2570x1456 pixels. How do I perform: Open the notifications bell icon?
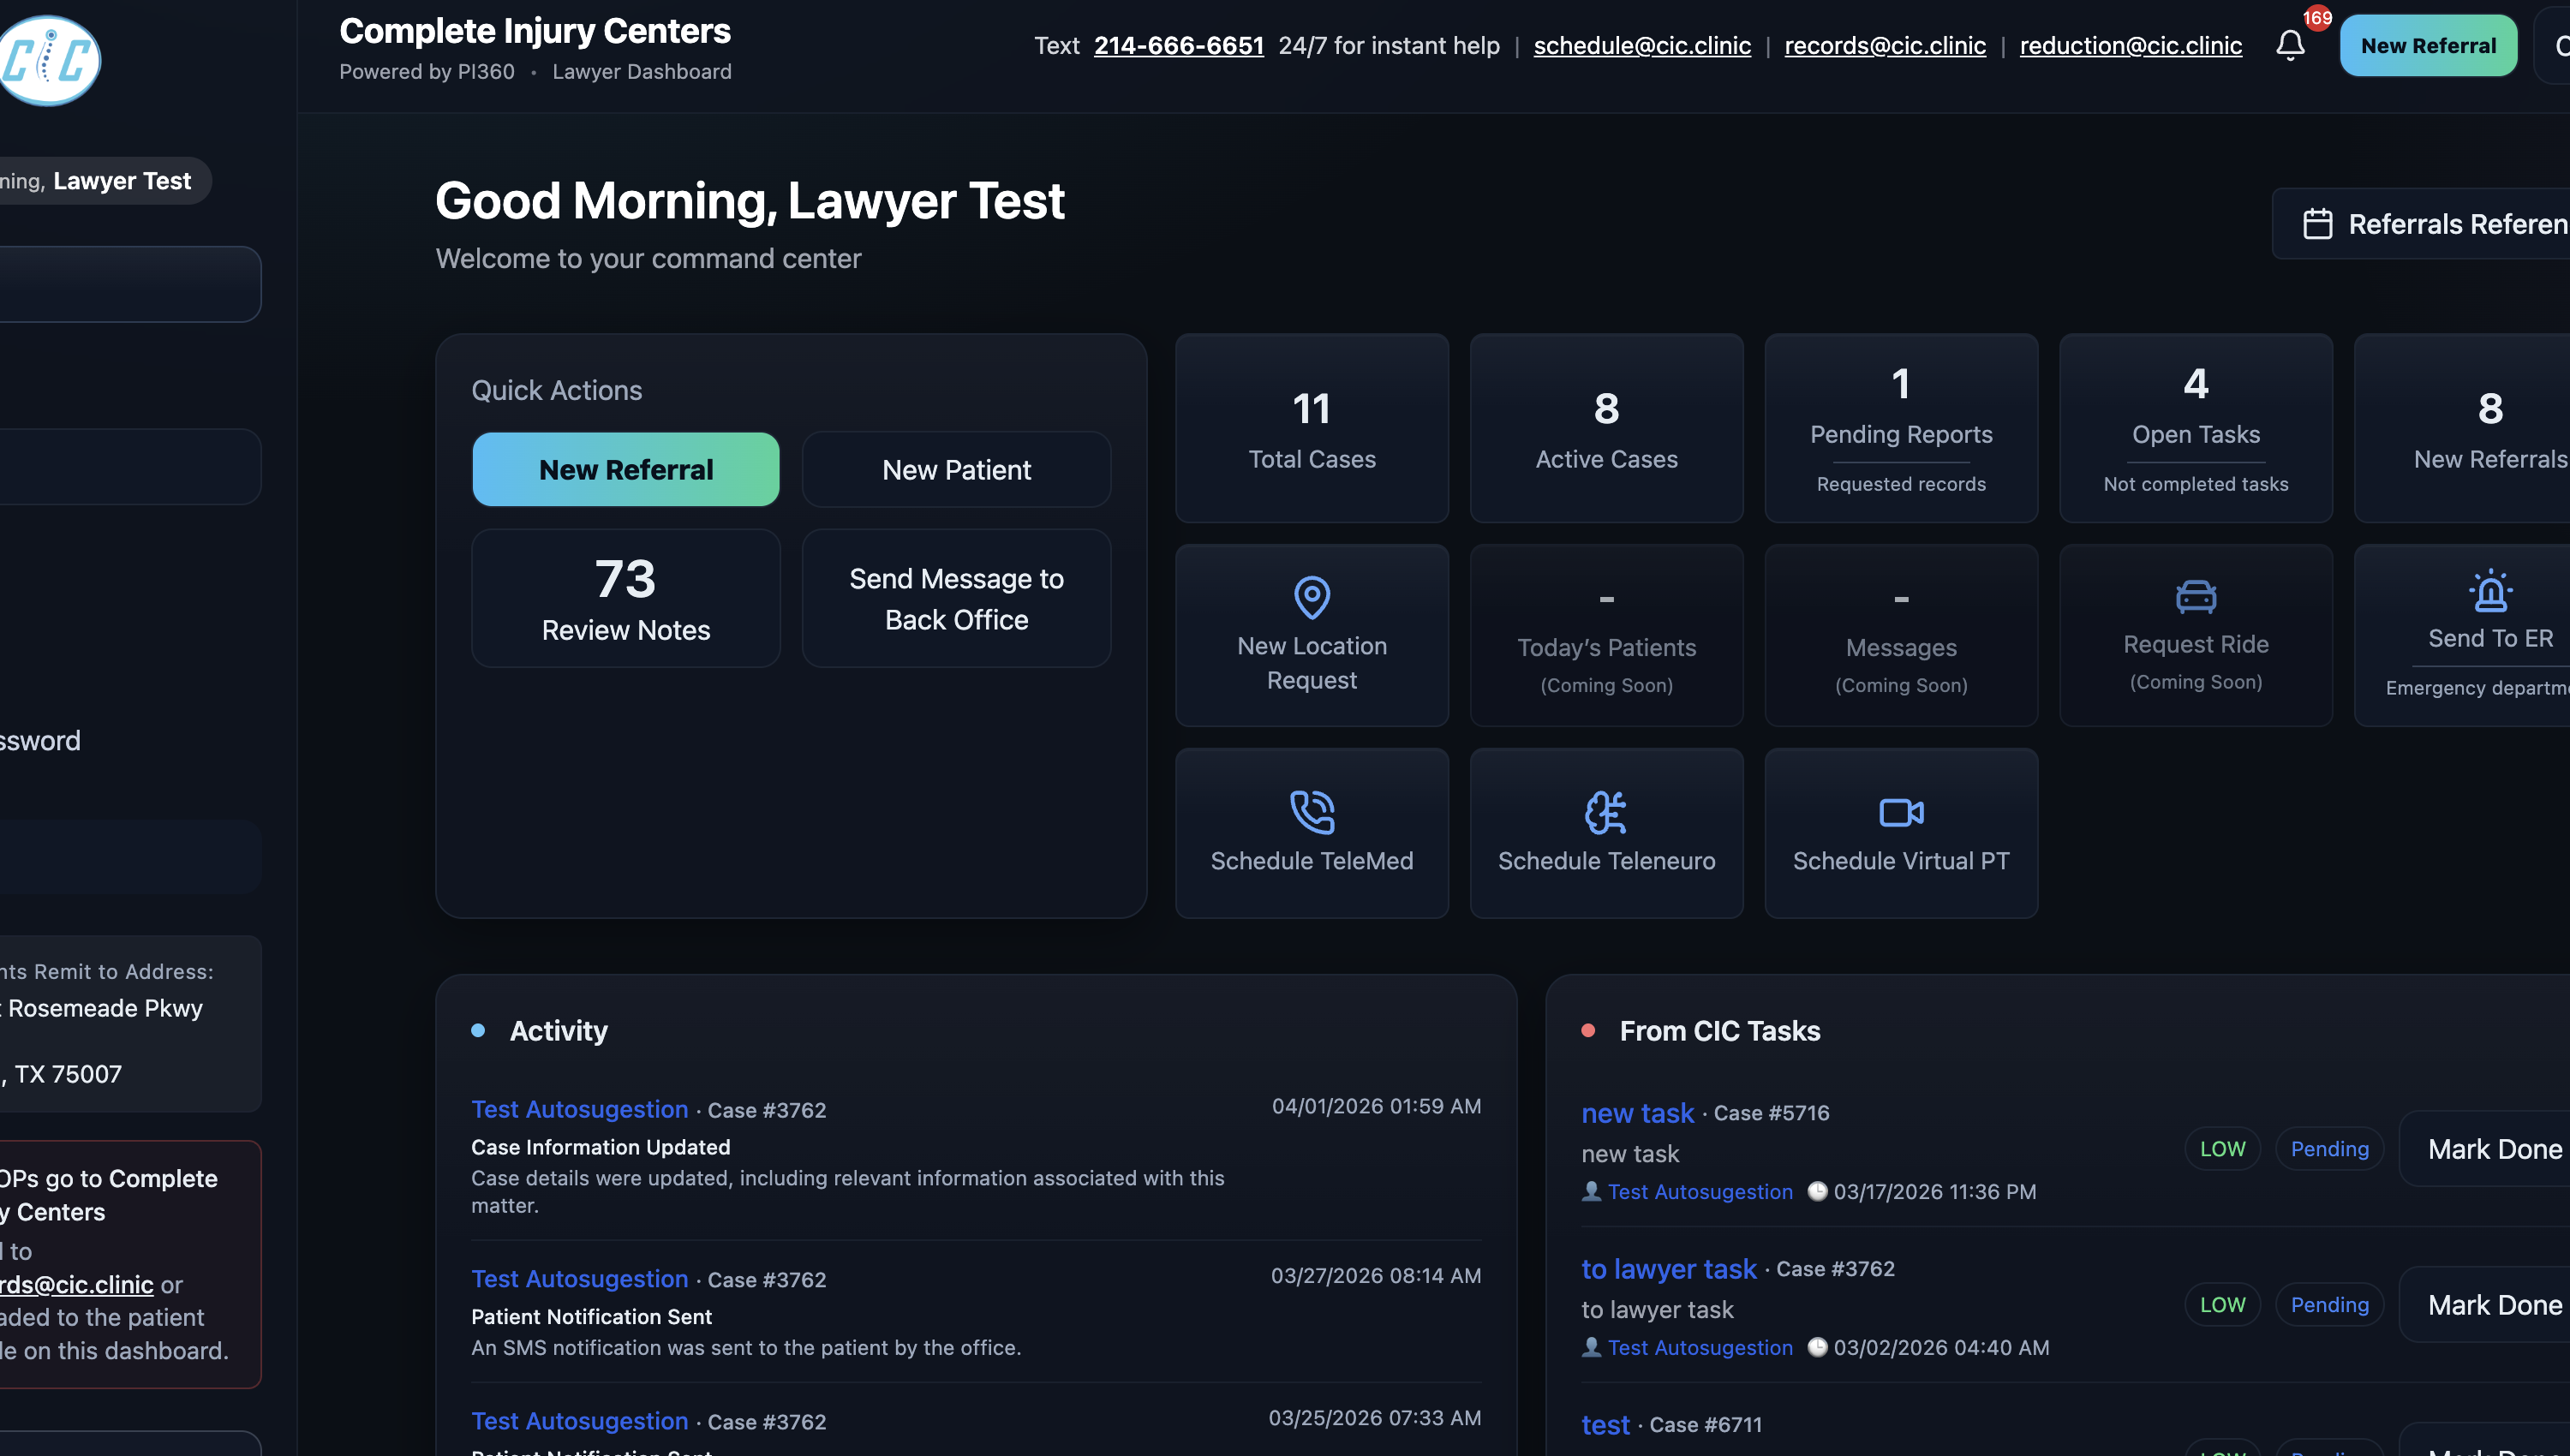click(x=2290, y=45)
